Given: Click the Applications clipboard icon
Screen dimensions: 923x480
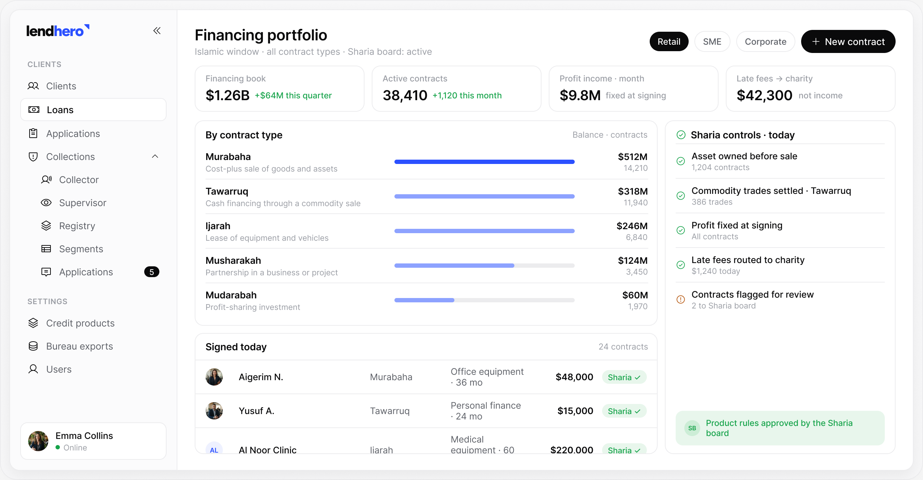Looking at the screenshot, I should pyautogui.click(x=33, y=133).
